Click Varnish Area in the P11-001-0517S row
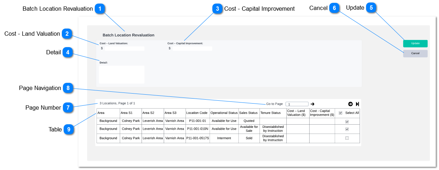The width and height of the screenshot is (439, 170). click(174, 138)
